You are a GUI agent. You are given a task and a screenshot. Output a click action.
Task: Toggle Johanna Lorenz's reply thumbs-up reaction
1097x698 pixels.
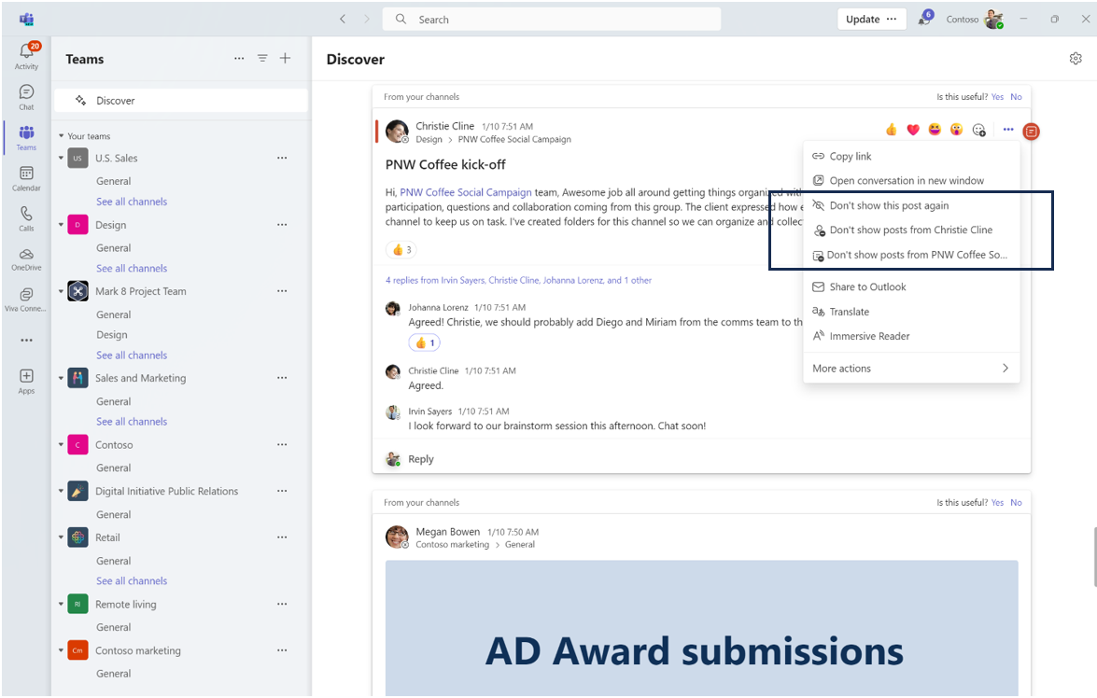(x=424, y=343)
